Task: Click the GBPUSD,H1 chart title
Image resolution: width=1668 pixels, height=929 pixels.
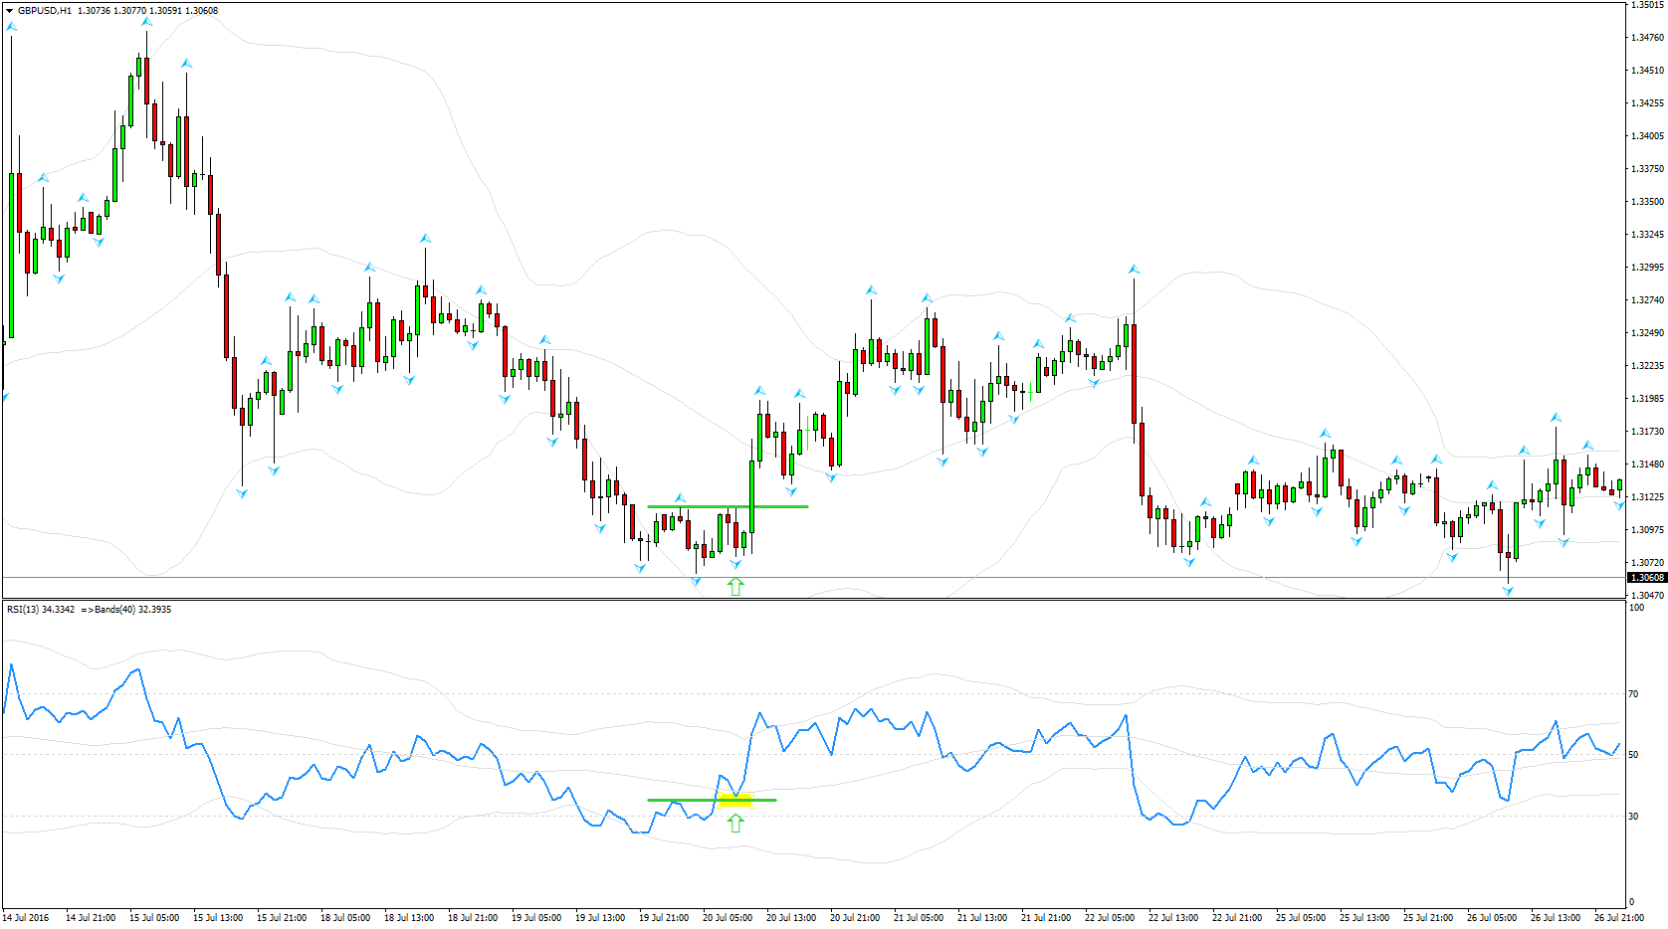Action: [x=45, y=11]
